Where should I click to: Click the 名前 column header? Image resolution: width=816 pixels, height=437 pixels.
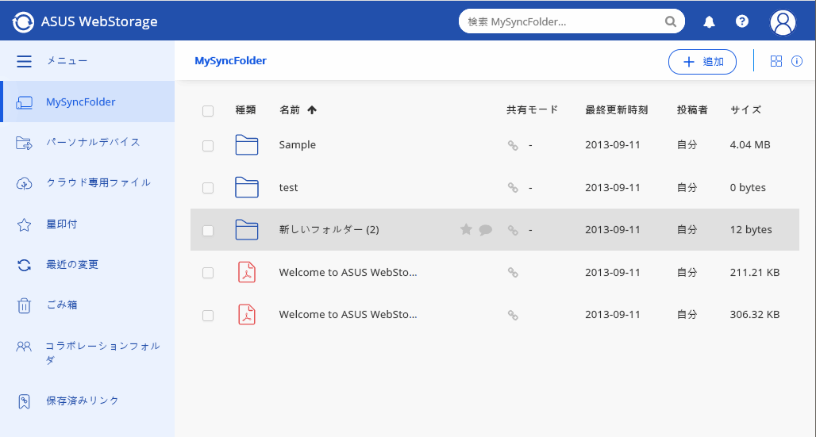(x=290, y=109)
